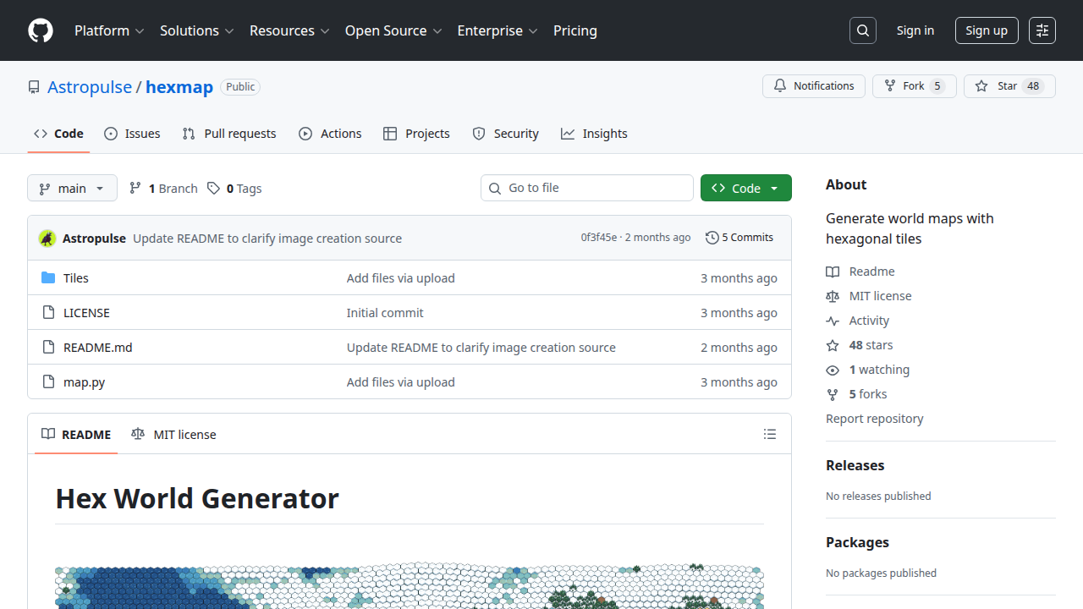Open the README outline list icon
Viewport: 1083px width, 609px height.
(x=770, y=434)
